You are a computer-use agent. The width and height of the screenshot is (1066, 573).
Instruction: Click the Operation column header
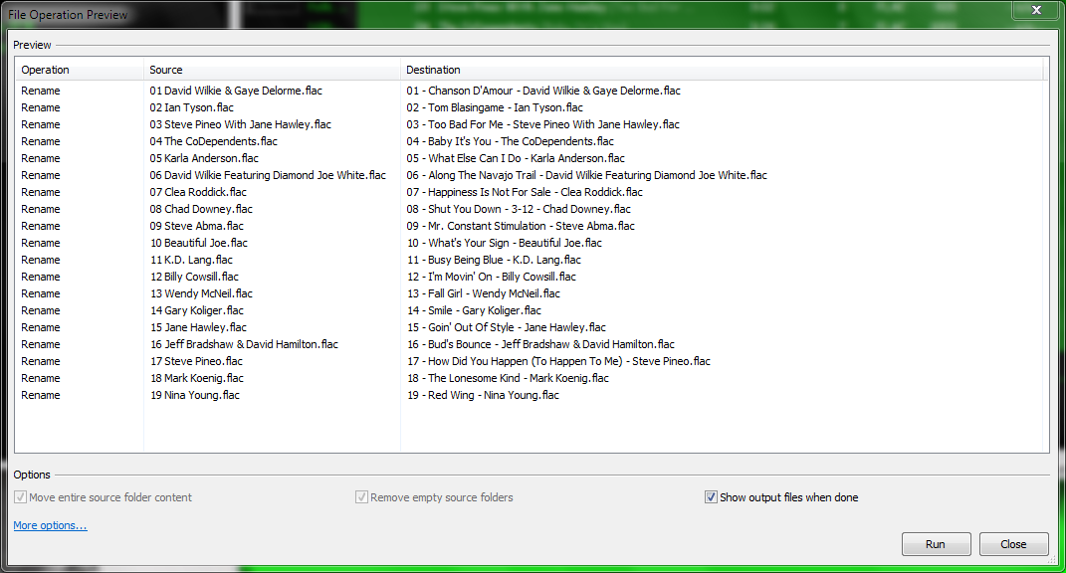click(45, 70)
